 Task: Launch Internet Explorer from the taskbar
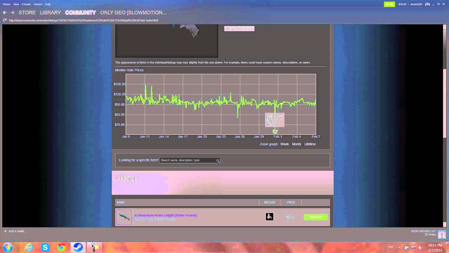[x=29, y=247]
